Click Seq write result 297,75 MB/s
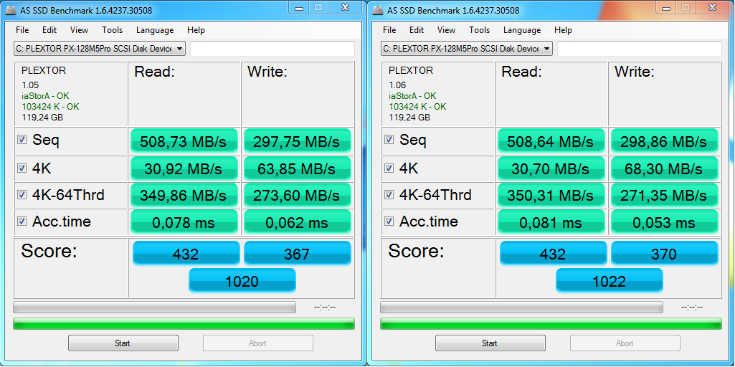735x367 pixels. (x=297, y=141)
